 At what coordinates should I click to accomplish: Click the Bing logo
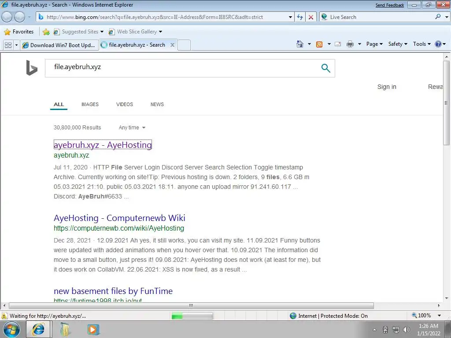coord(32,68)
